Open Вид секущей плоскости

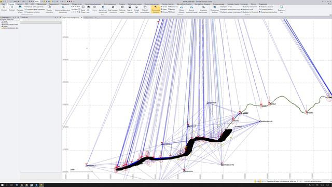click(x=113, y=9)
